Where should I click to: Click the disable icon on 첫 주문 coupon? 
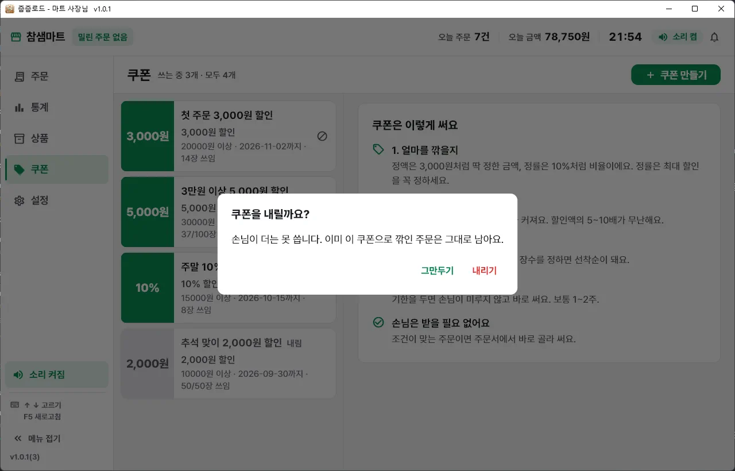(x=322, y=136)
